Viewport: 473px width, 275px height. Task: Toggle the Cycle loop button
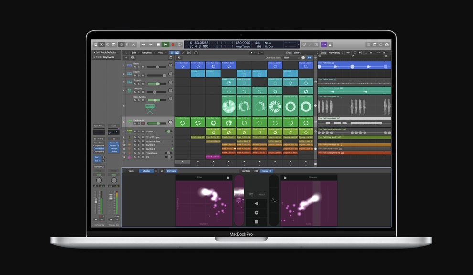coord(179,44)
